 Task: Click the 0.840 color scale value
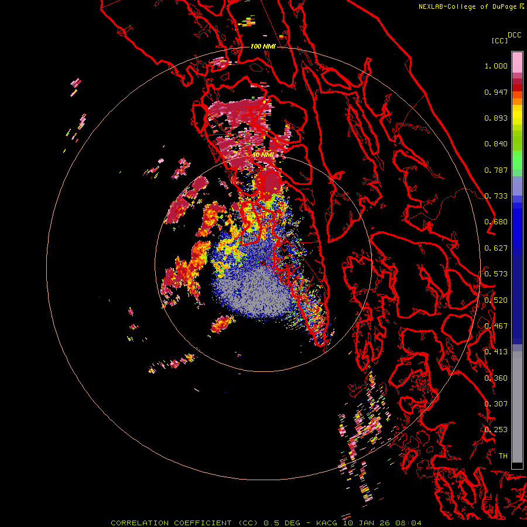point(496,144)
